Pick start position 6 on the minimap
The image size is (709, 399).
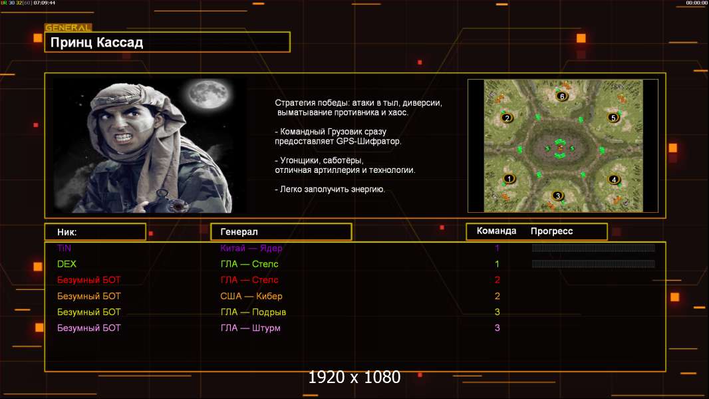click(x=562, y=96)
